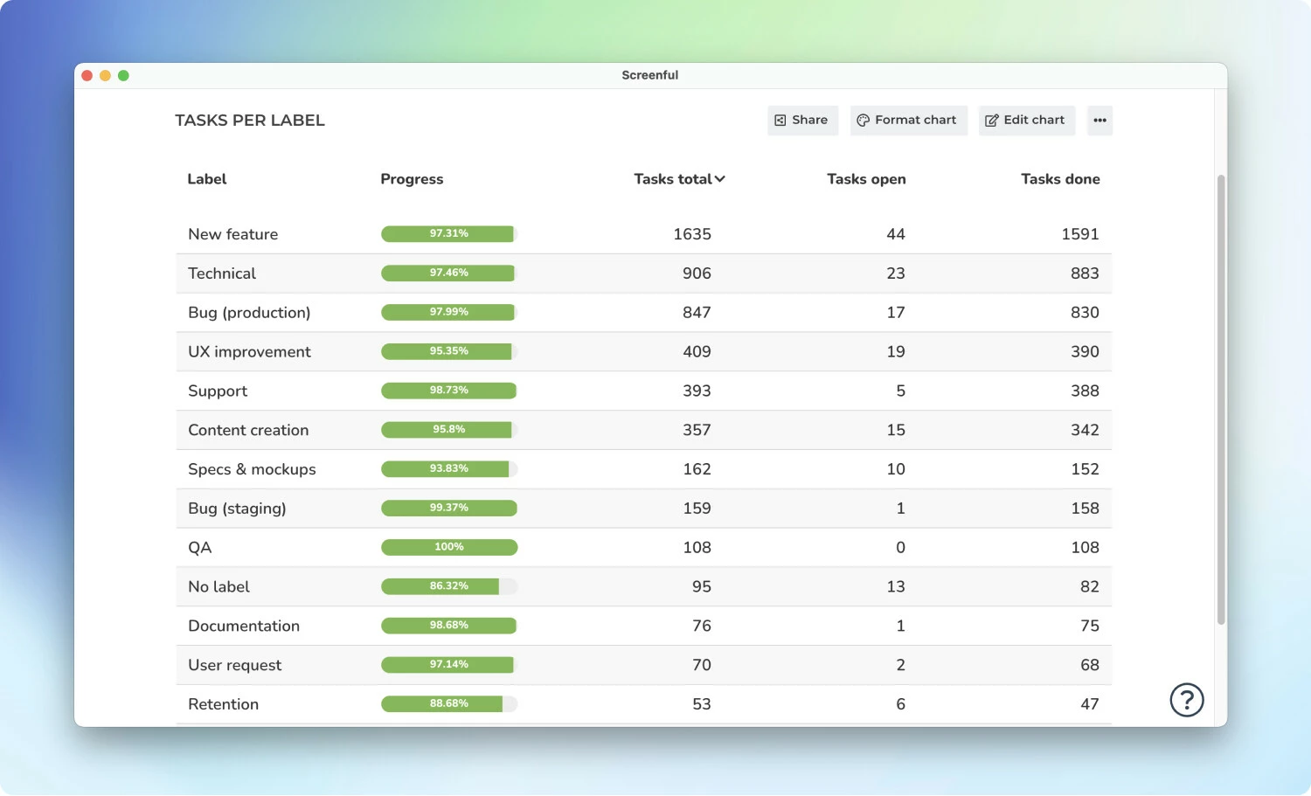Screen dimensions: 1311x796
Task: Click the Format chart button label
Action: pyautogui.click(x=915, y=120)
